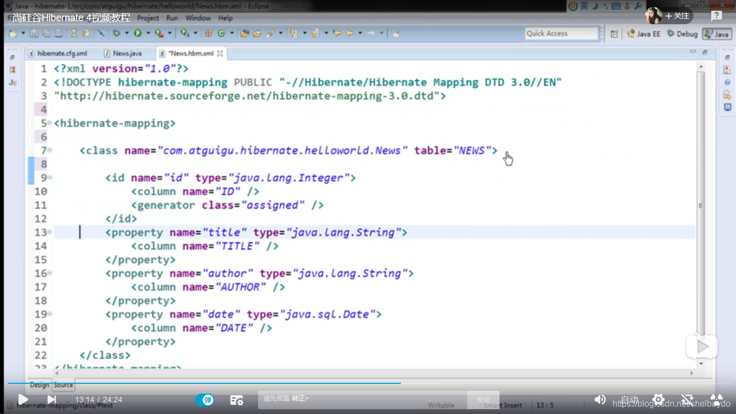This screenshot has height=414, width=736.
Task: Click the Print toolbar icon
Action: point(58,33)
